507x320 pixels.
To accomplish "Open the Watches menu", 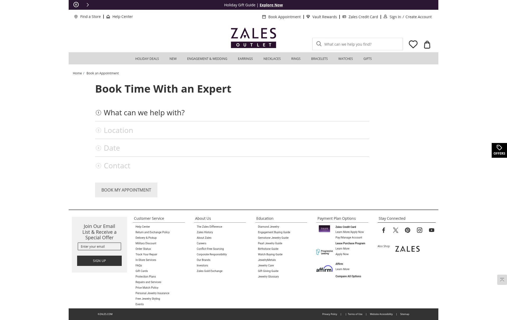I will [x=345, y=59].
